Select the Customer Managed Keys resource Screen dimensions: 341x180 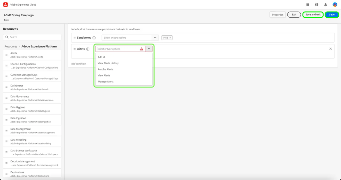(x=32, y=77)
